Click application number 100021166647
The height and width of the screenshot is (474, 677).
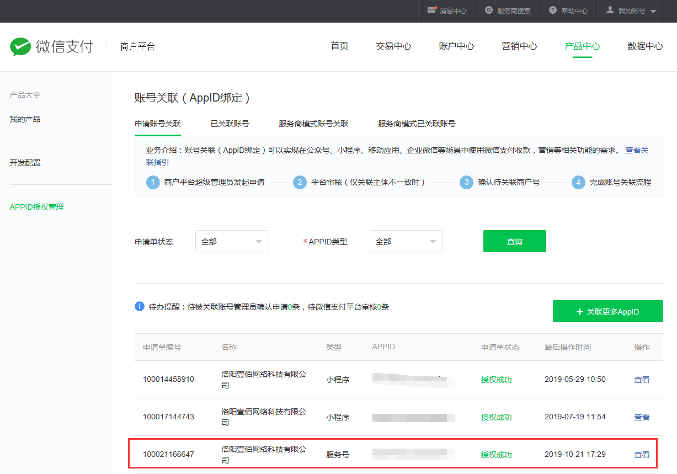pyautogui.click(x=168, y=455)
